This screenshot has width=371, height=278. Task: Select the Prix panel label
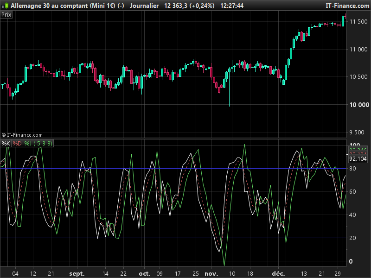[x=6, y=15]
